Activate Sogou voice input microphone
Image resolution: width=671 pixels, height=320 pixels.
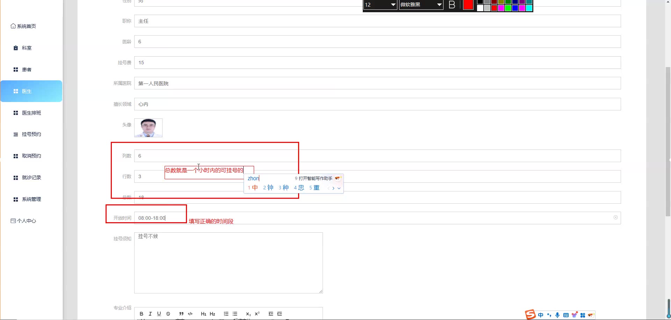click(x=557, y=315)
